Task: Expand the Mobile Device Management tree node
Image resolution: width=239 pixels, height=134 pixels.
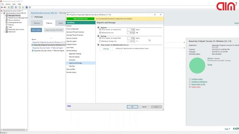Action: pos(4,18)
